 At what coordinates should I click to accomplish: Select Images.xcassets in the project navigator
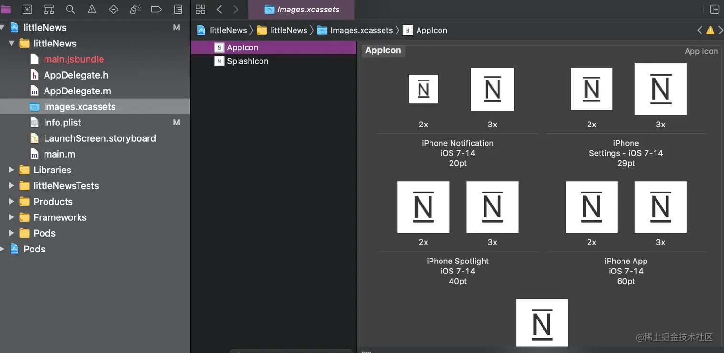pos(95,107)
